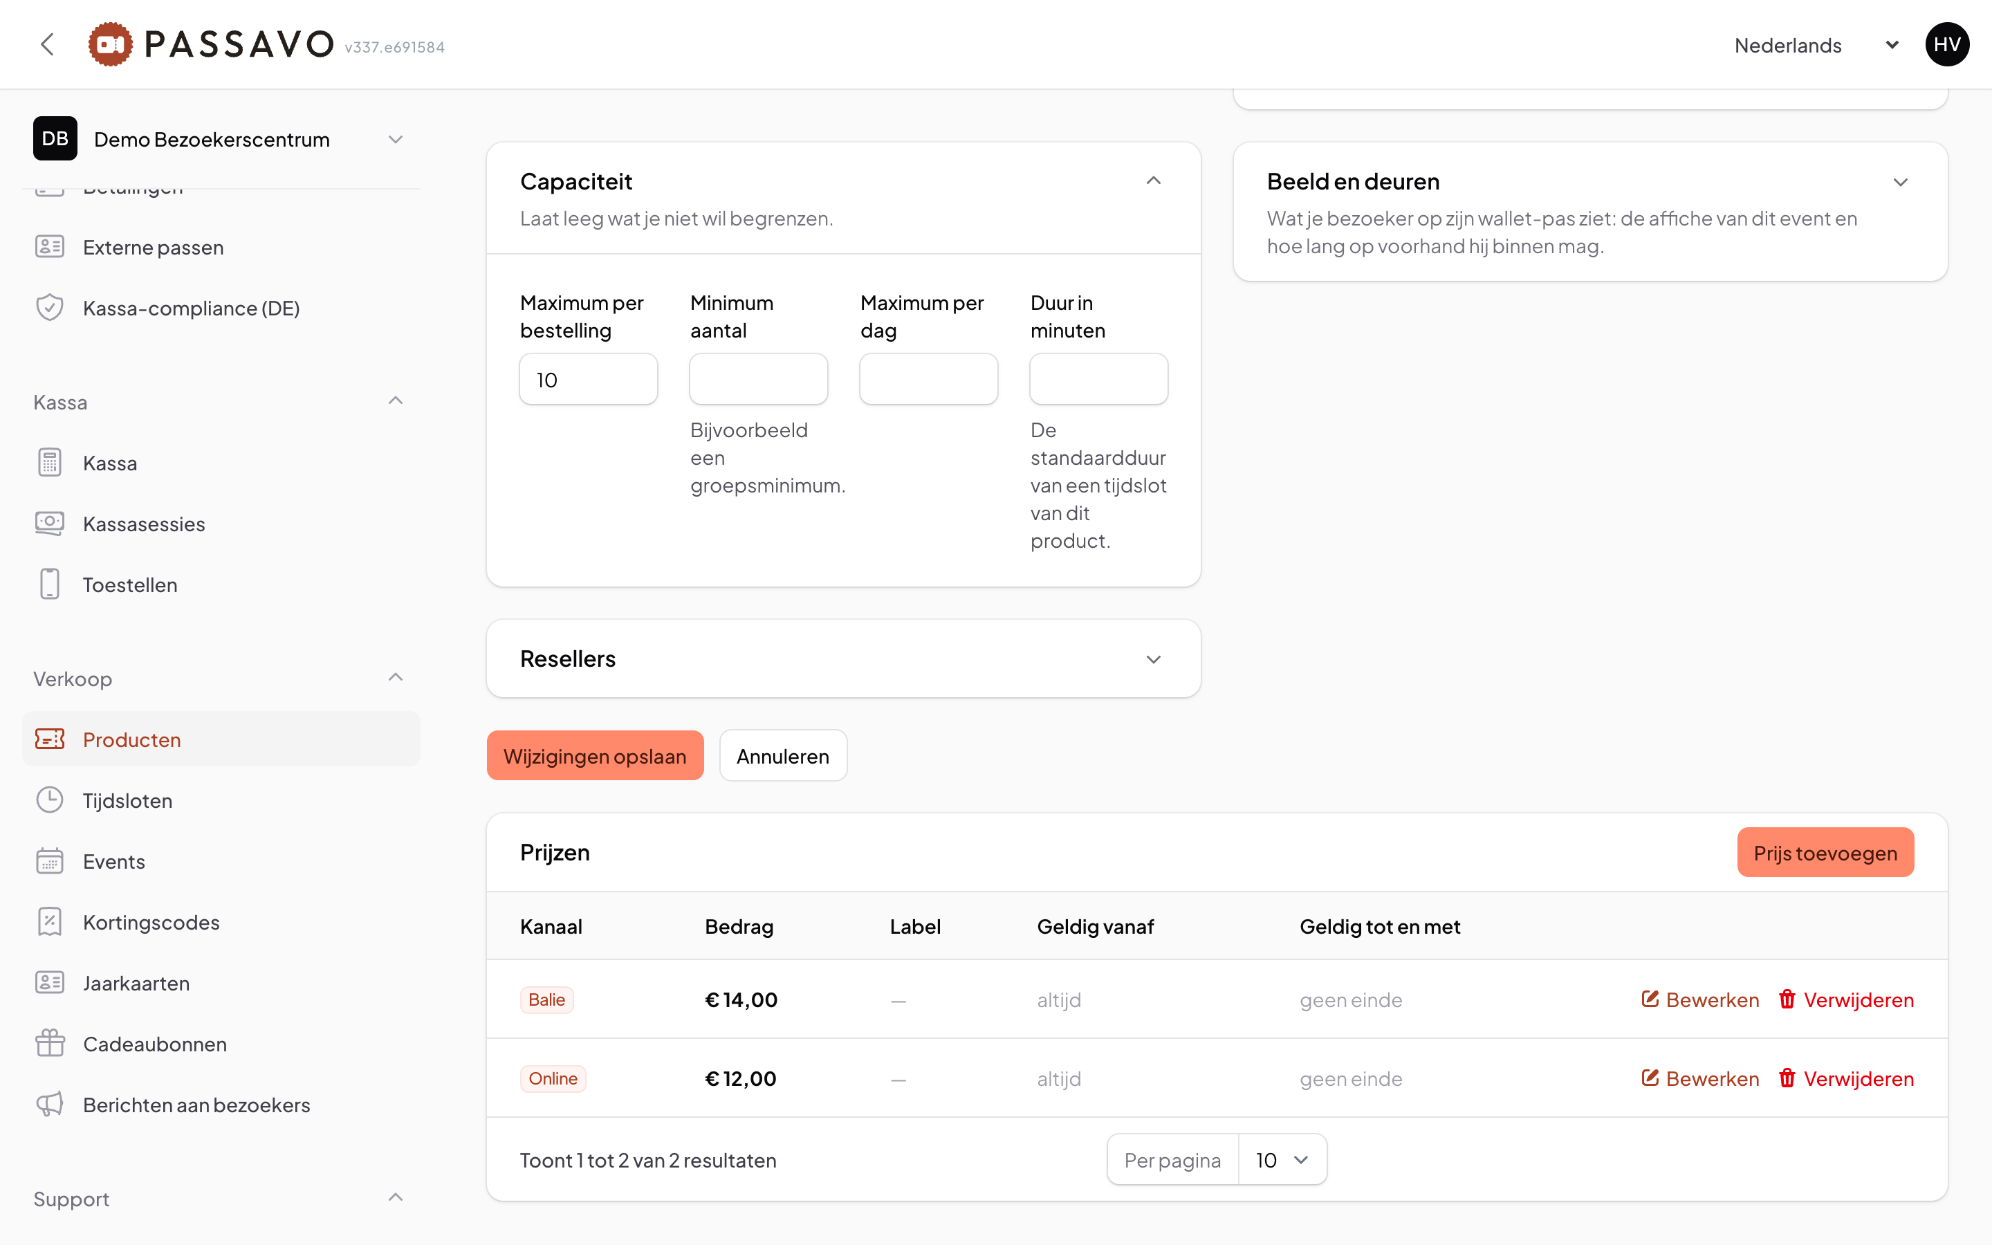Click the Producten ticket icon

49,739
